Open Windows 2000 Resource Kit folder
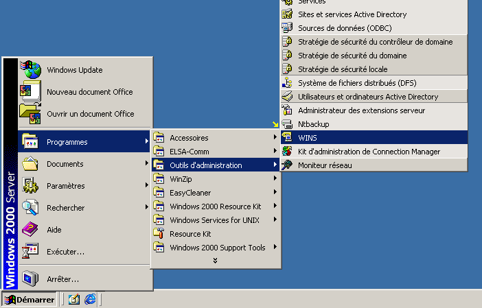 215,206
